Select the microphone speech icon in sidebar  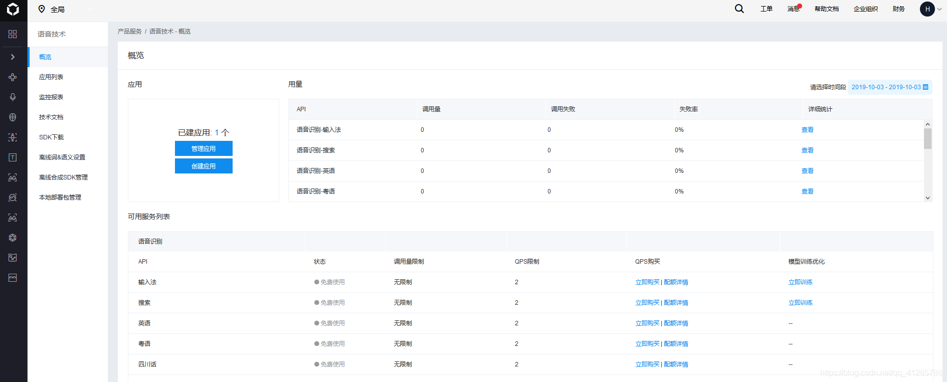(x=13, y=97)
